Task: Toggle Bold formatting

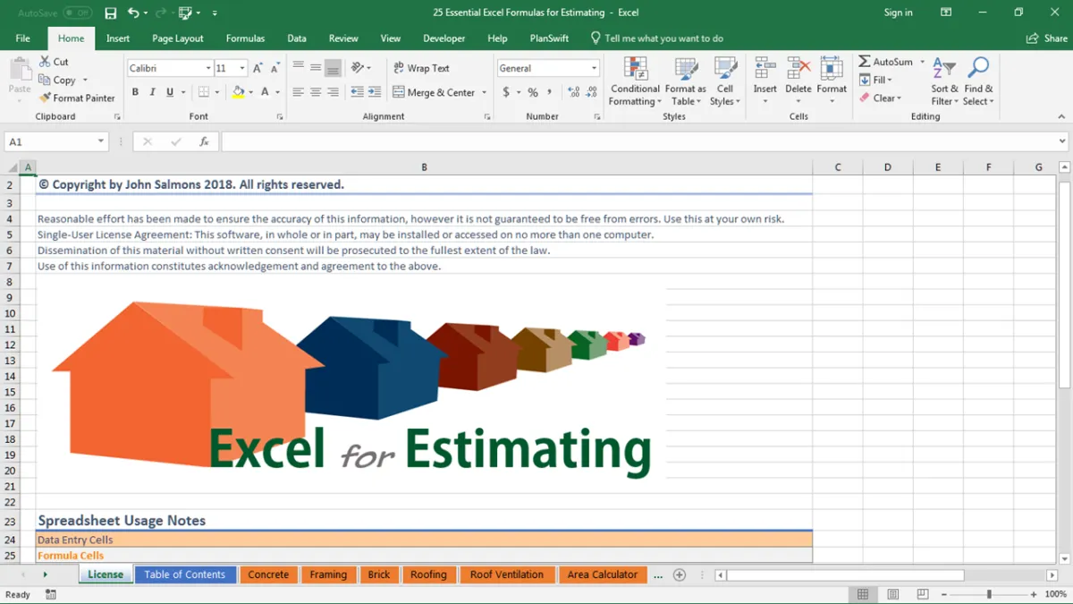Action: point(135,92)
